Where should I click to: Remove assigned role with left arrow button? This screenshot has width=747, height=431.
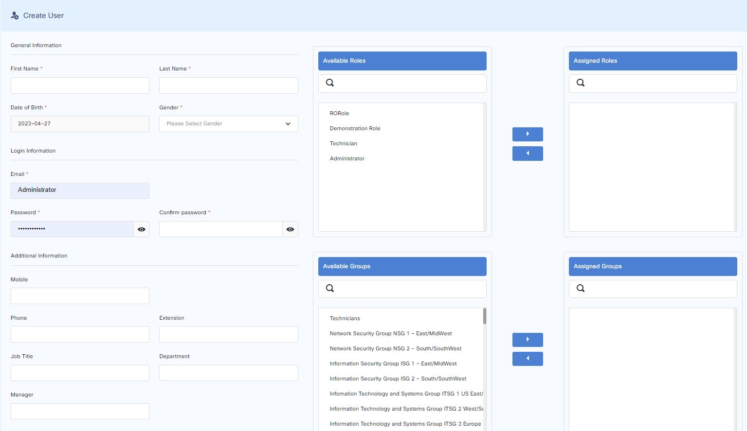point(528,154)
